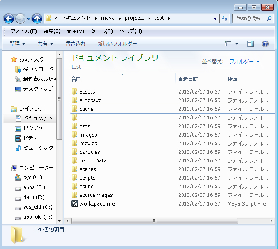Click the horizontal scrollbar thumb
This screenshot has height=249, width=278.
tap(154, 221)
